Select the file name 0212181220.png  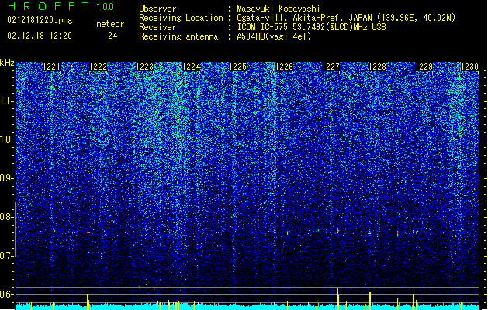40,20
